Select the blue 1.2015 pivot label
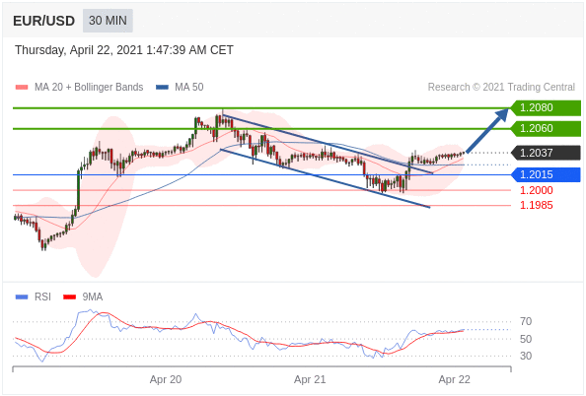The height and width of the screenshot is (396, 586). click(546, 174)
